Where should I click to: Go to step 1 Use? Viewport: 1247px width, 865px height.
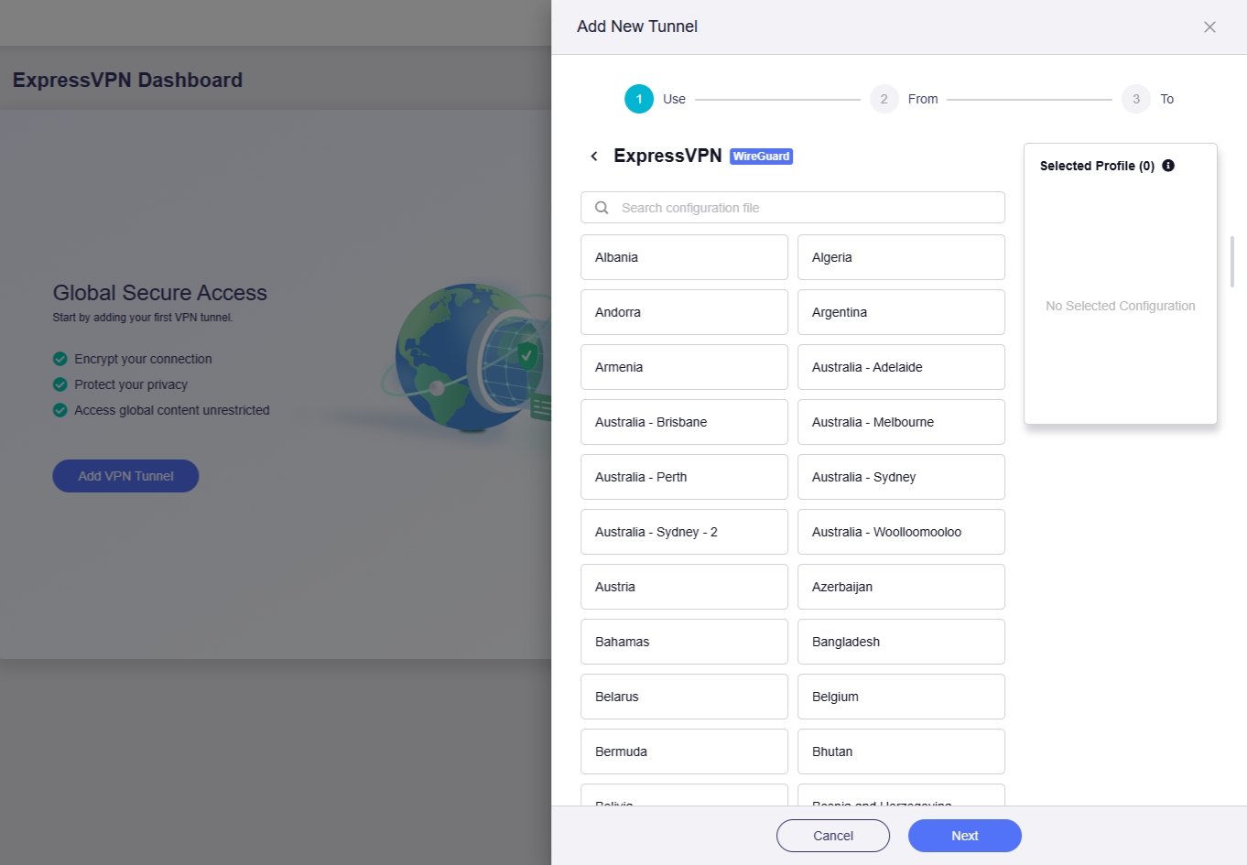click(x=655, y=99)
